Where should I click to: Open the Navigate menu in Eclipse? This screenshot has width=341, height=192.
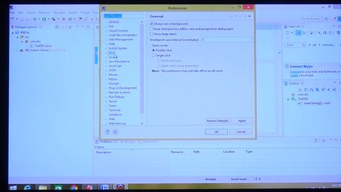[x=59, y=12]
